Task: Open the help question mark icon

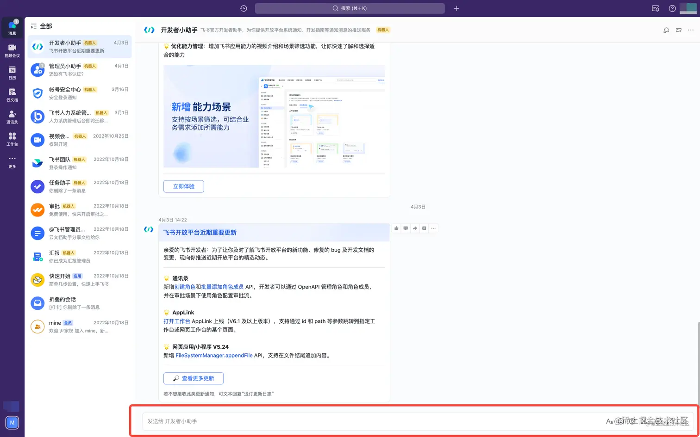Action: coord(672,8)
